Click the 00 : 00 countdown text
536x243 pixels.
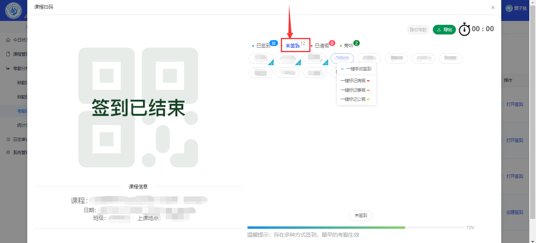(x=483, y=29)
